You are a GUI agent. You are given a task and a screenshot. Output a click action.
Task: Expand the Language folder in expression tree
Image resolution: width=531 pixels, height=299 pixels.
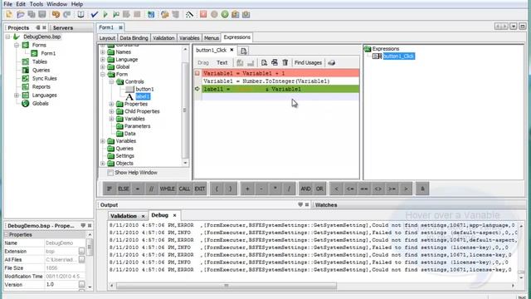[x=103, y=60]
